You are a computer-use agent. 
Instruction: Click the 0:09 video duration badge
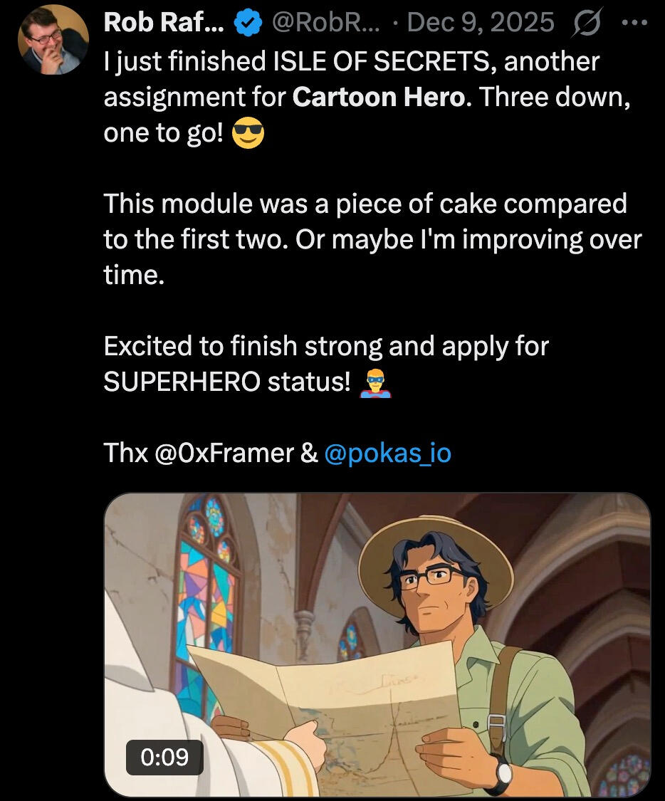(x=164, y=756)
